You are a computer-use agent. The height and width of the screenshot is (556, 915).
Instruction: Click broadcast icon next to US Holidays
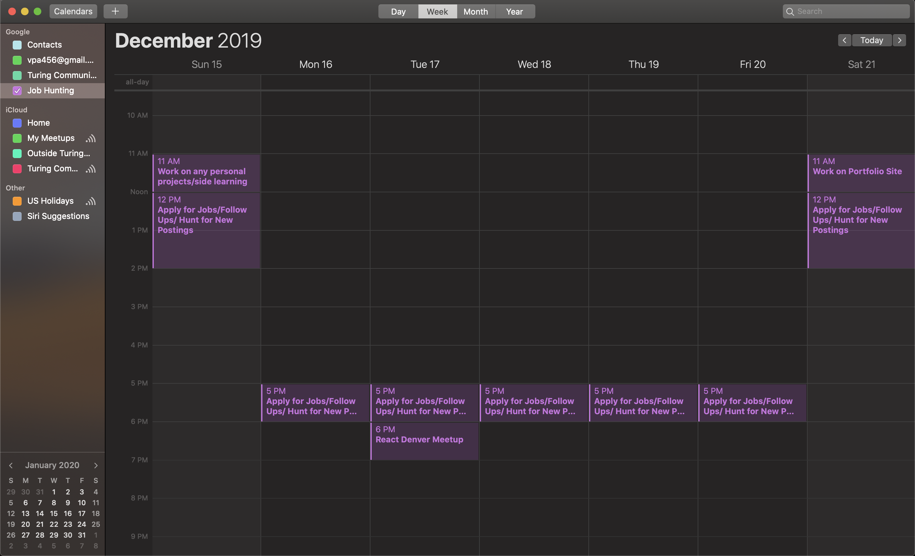91,201
